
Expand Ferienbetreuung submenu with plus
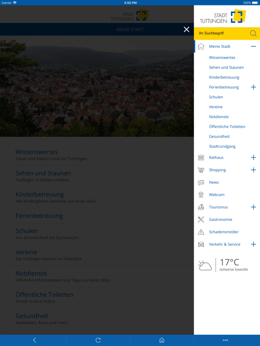[x=253, y=87]
